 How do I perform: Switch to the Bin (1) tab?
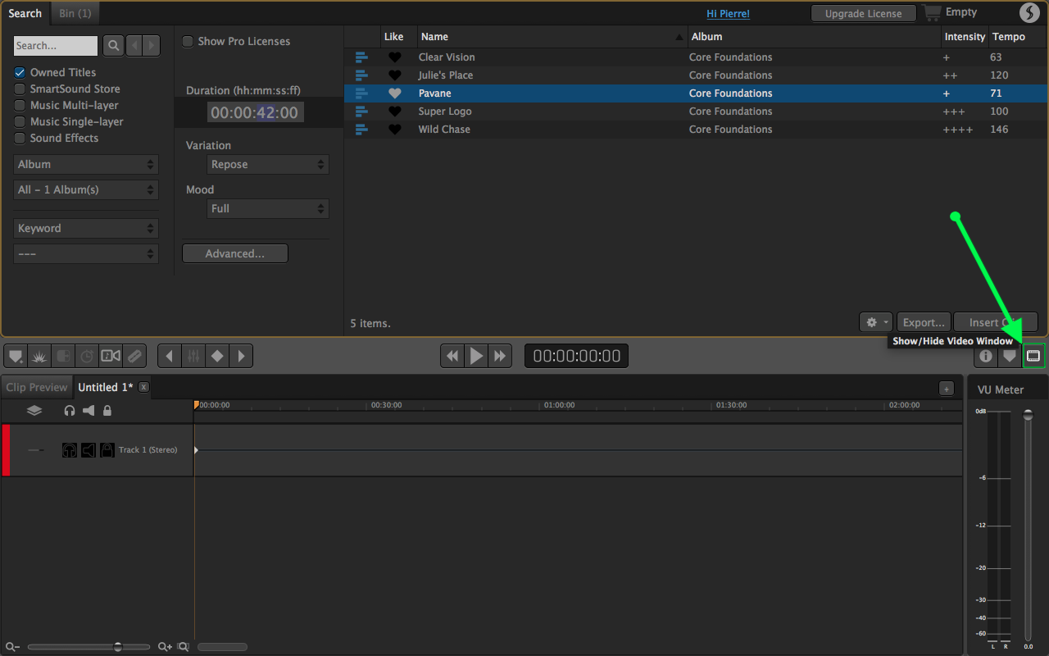pos(75,13)
